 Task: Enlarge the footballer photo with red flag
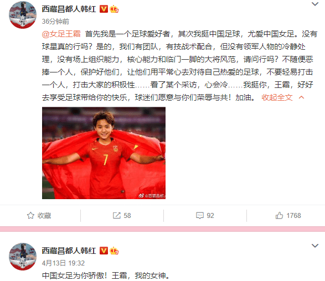pos(104,153)
